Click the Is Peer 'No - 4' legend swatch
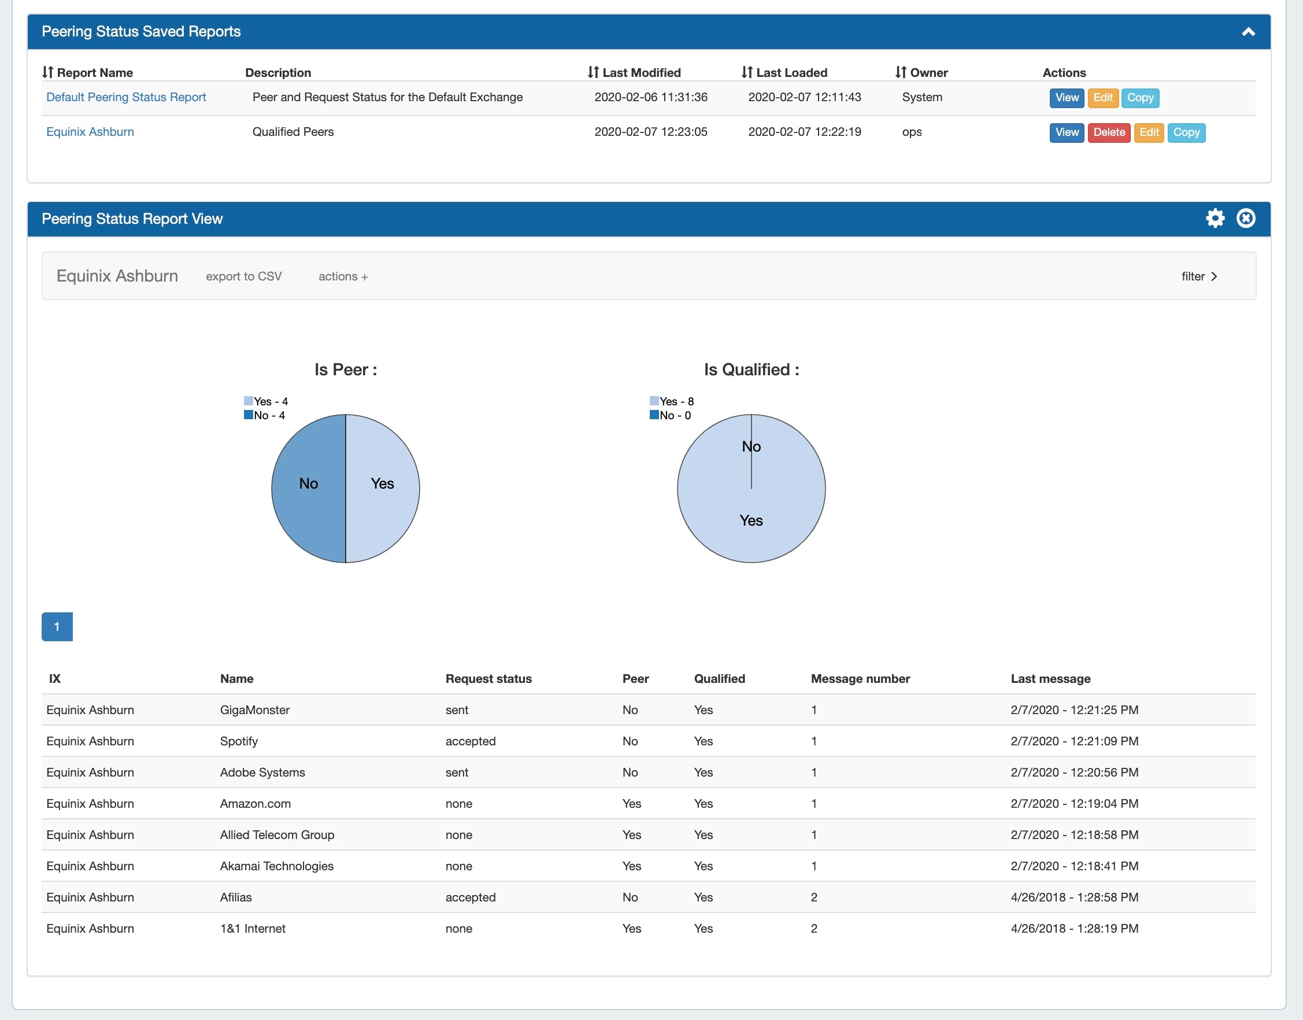The height and width of the screenshot is (1020, 1303). 249,415
